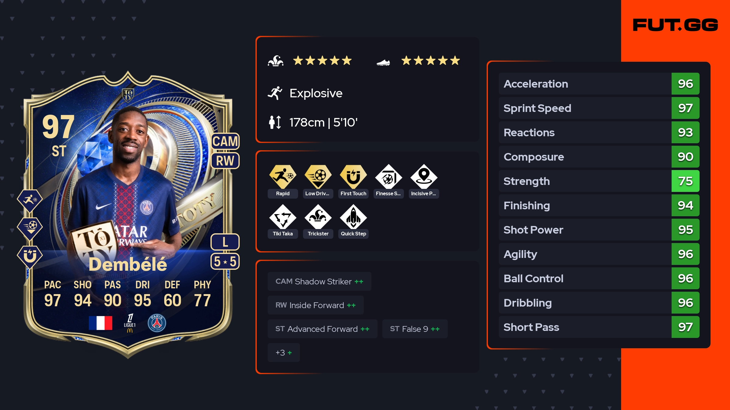Click the PSG club badge on card
The width and height of the screenshot is (730, 410).
[157, 323]
